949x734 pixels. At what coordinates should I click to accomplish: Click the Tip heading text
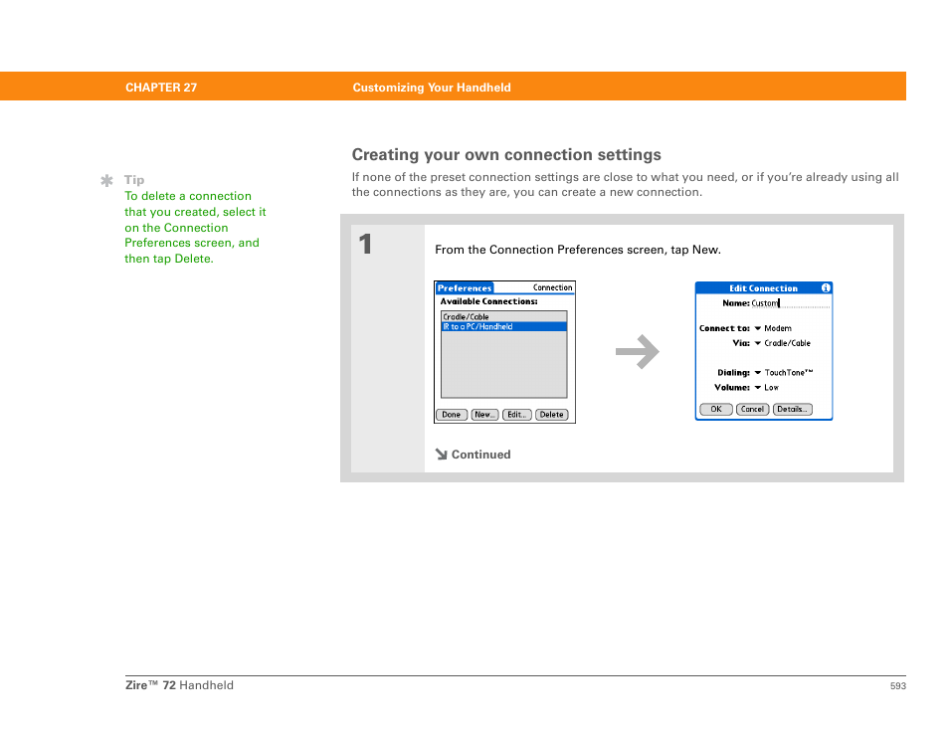click(134, 180)
